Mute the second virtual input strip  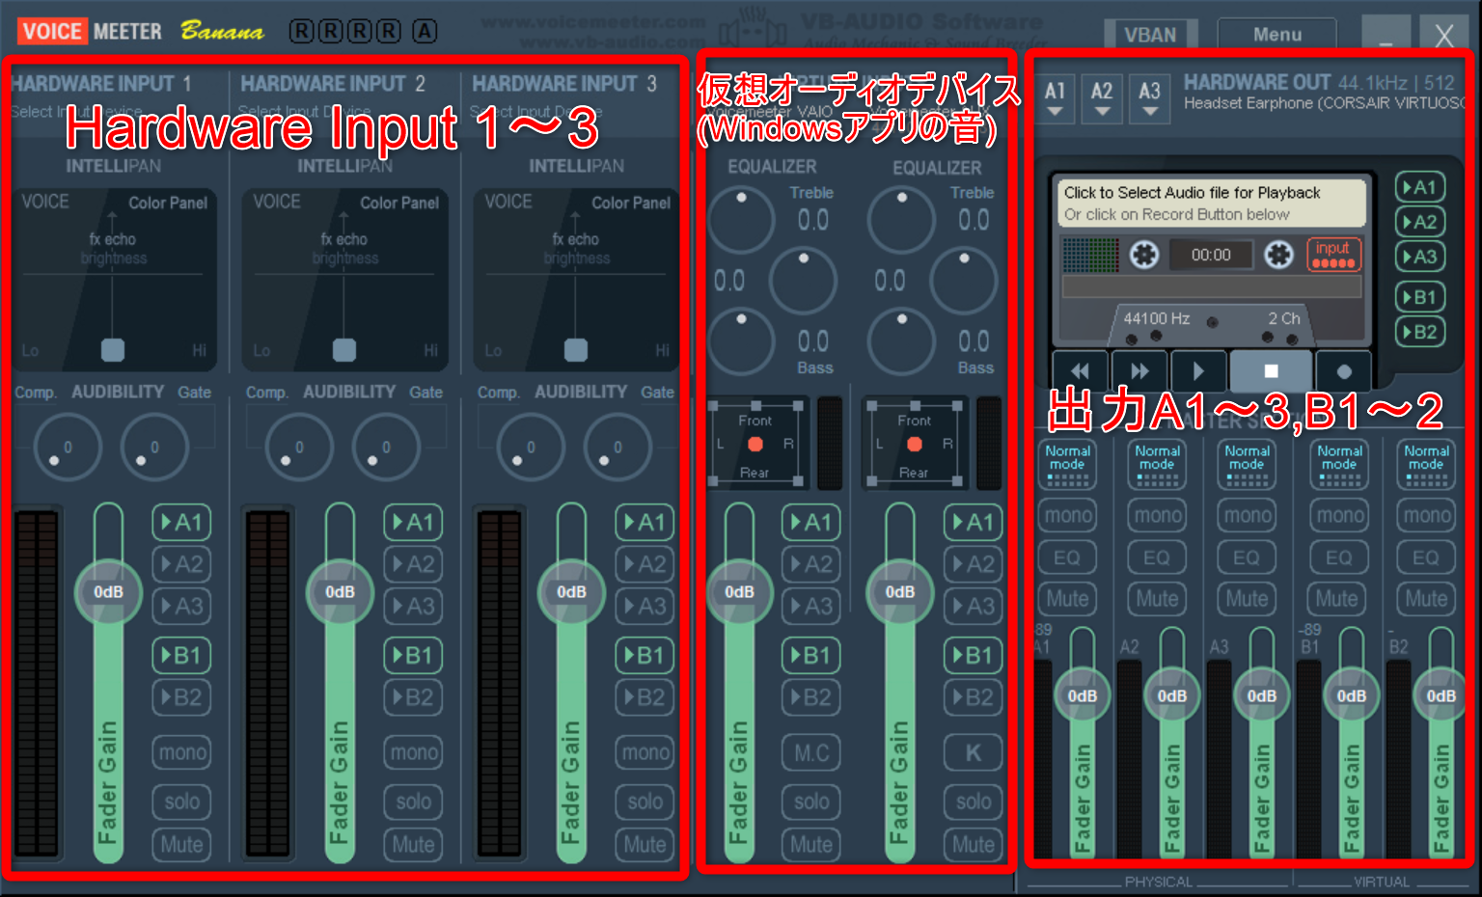(974, 845)
